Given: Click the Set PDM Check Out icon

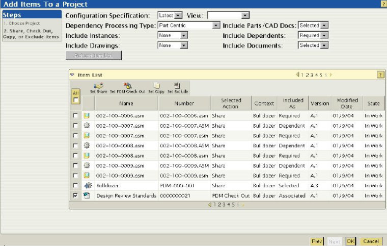Looking at the screenshot, I should click(x=128, y=86).
